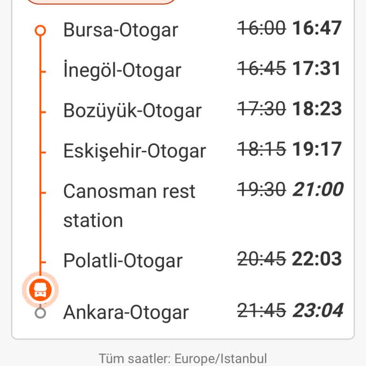Screen dimensions: 366x366
Task: Tap the Europe/Istanbul timezone note
Action: (x=183, y=358)
